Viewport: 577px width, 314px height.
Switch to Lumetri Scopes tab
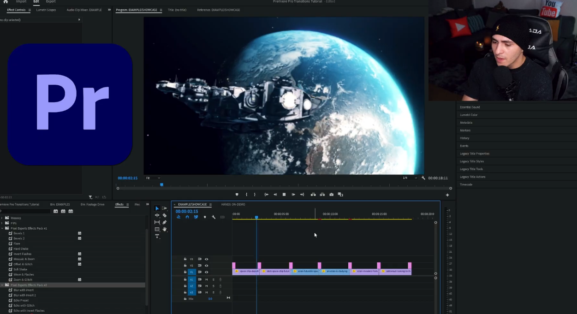pos(46,10)
